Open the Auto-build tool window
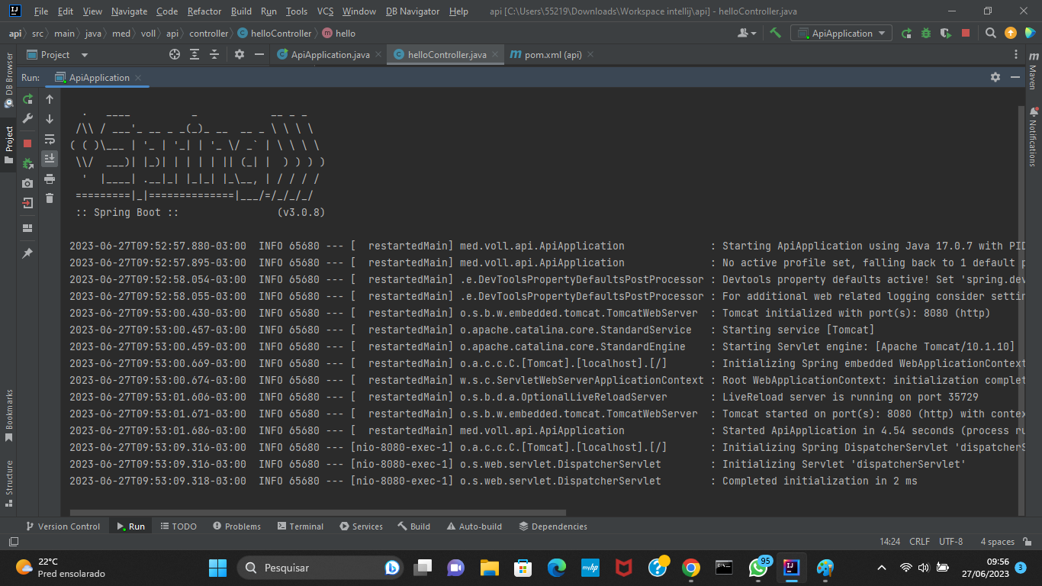This screenshot has width=1042, height=586. (474, 526)
